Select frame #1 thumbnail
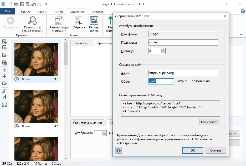The height and width of the screenshot is (166, 246). tap(36, 59)
